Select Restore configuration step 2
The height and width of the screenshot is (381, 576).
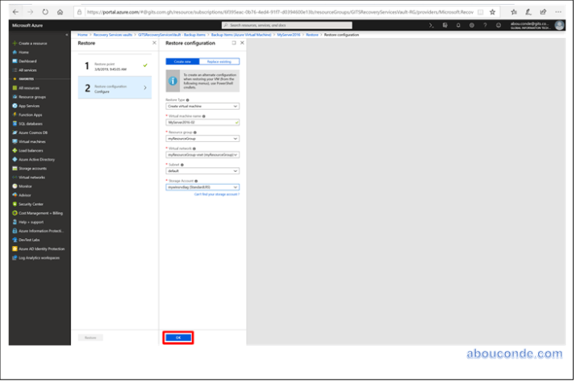(x=115, y=87)
